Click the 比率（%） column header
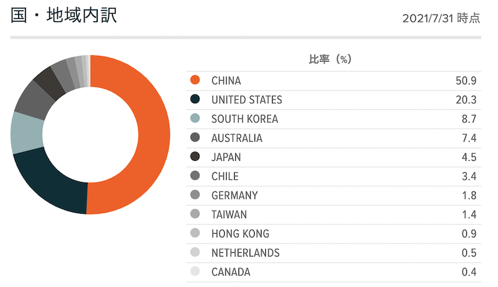Viewport: 498px width, 287px height. tap(330, 59)
